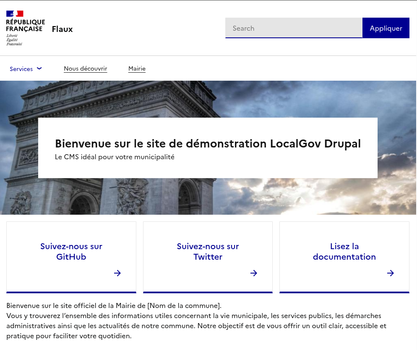The image size is (417, 350).
Task: Navigate to the Mairie section
Action: click(137, 68)
